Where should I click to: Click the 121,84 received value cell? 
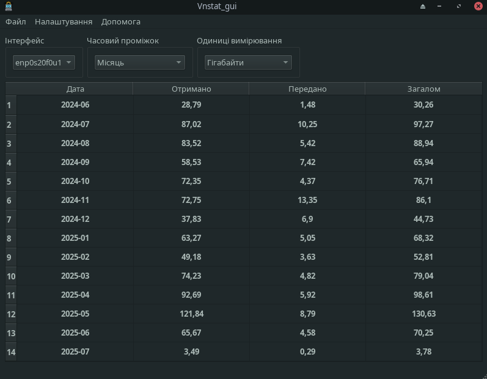point(191,314)
